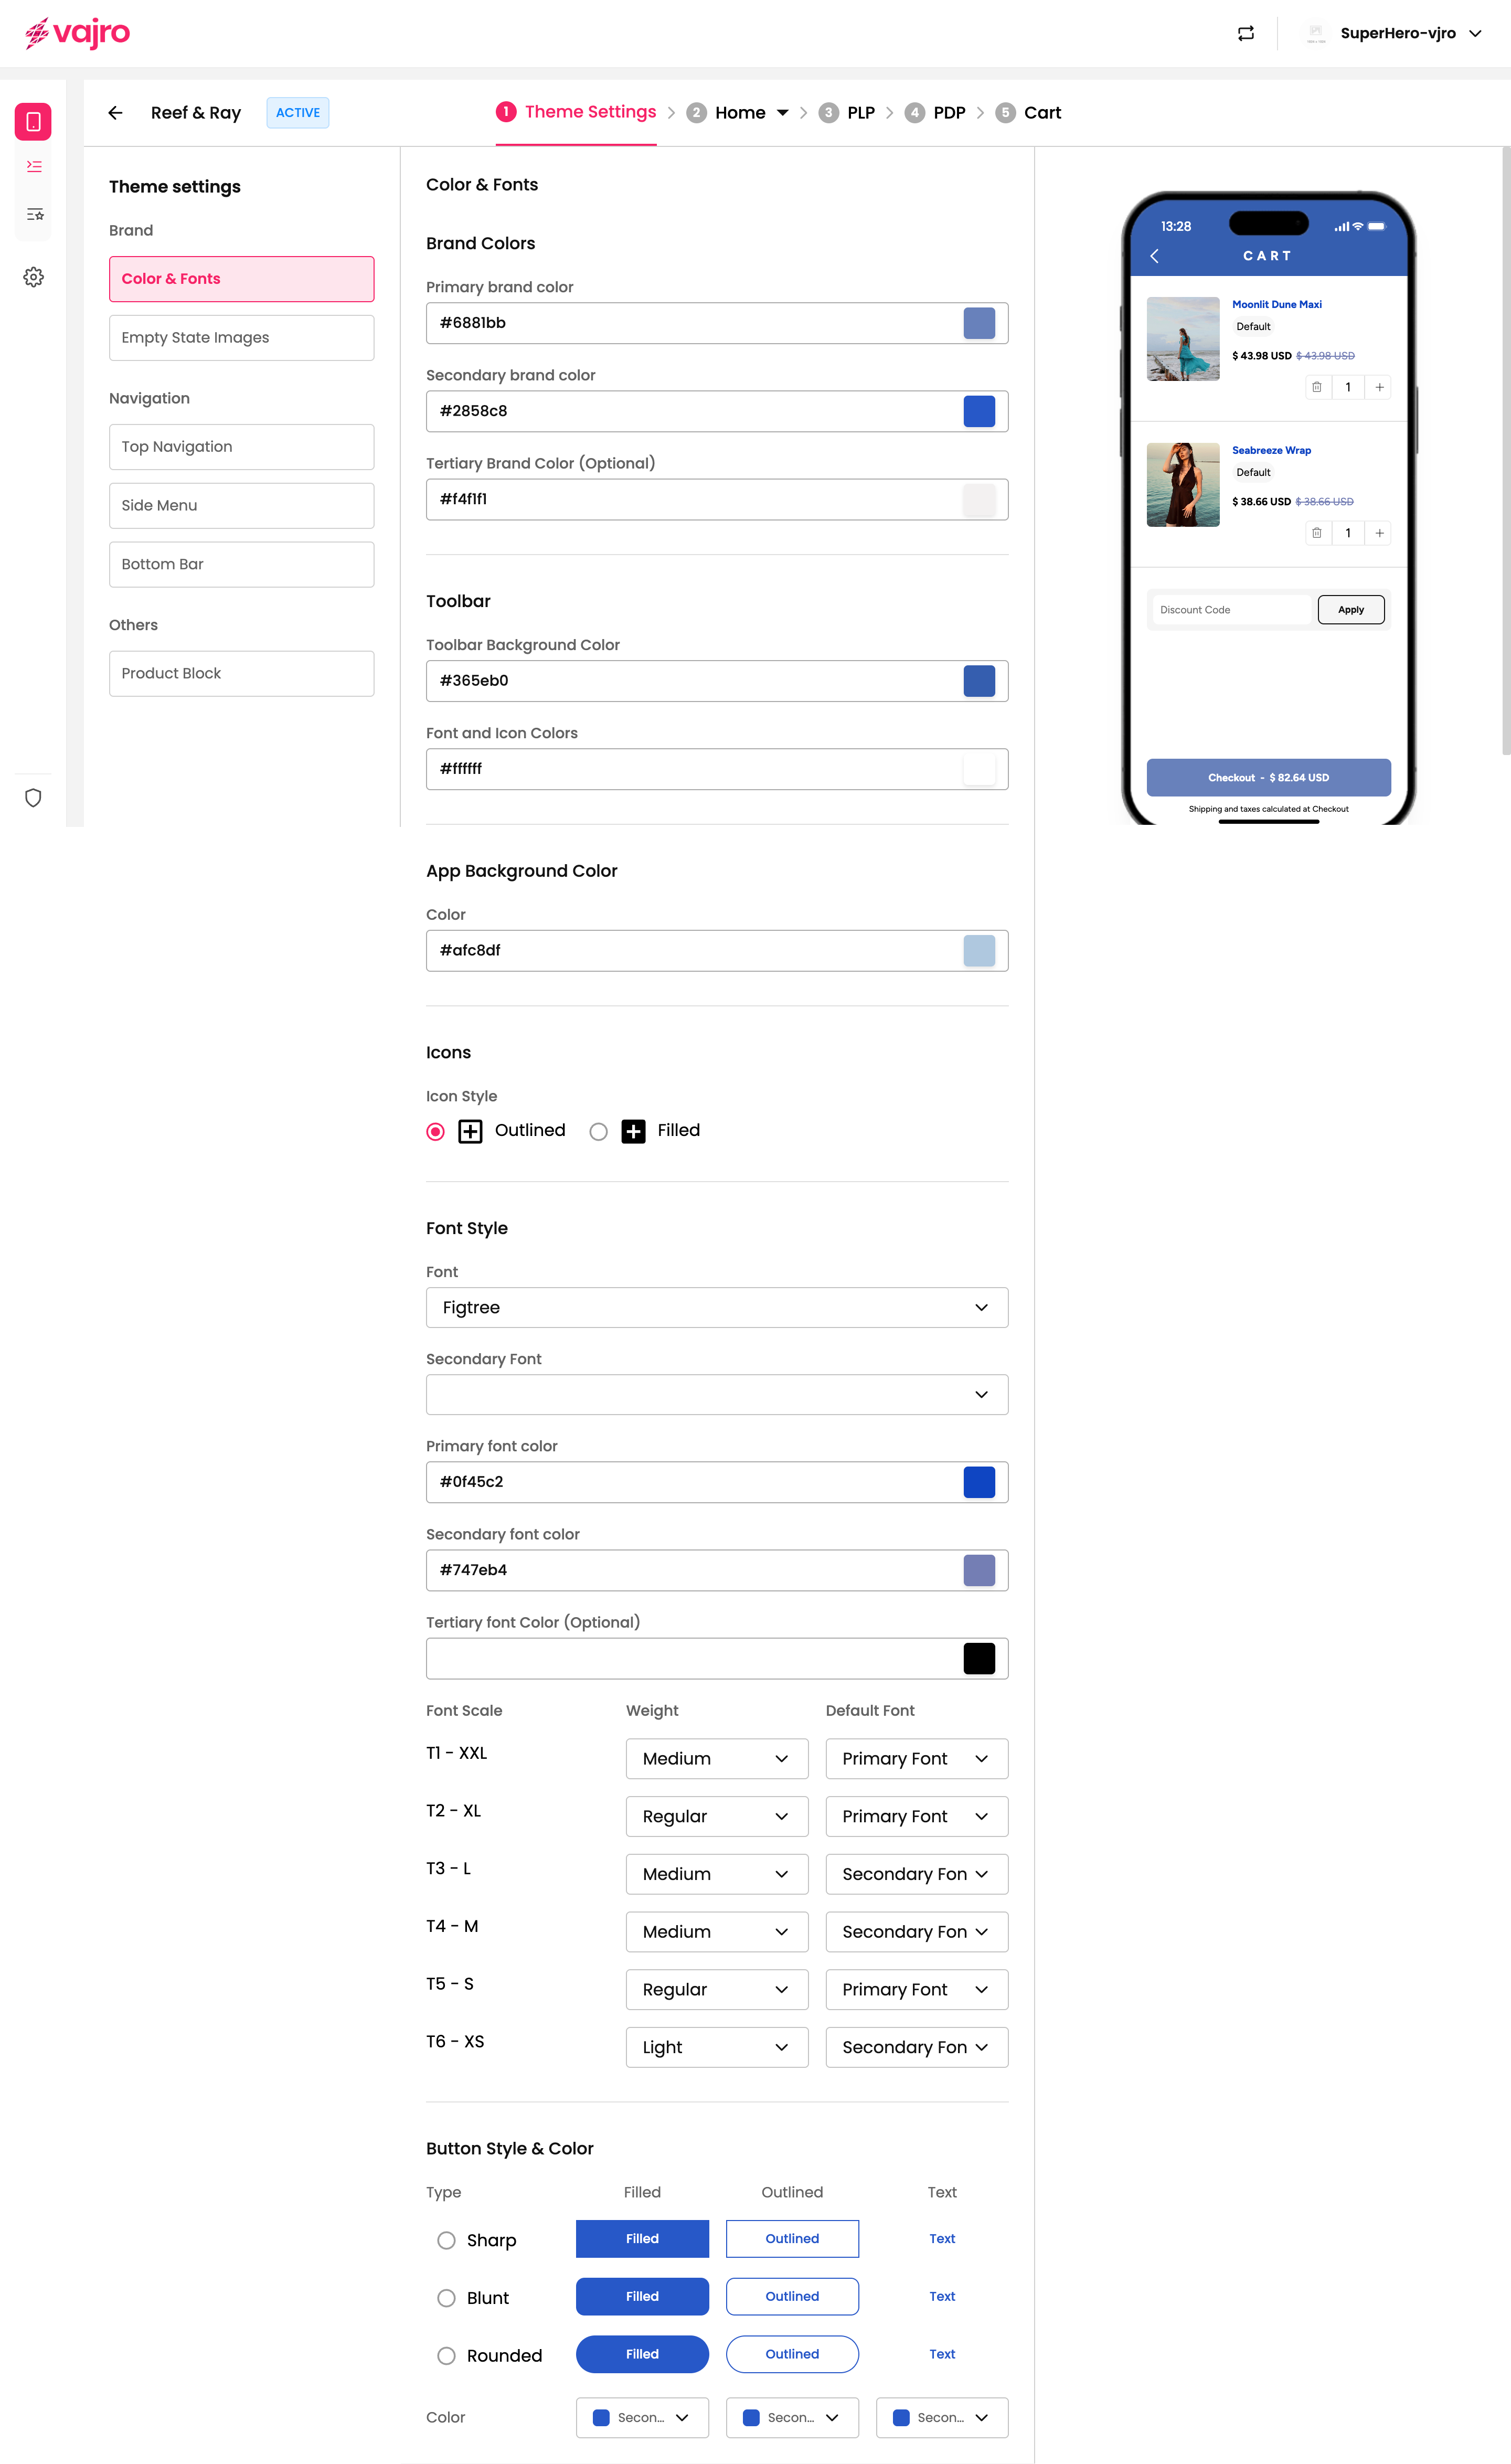Click the mobile app icon in left sidebar

(x=33, y=122)
